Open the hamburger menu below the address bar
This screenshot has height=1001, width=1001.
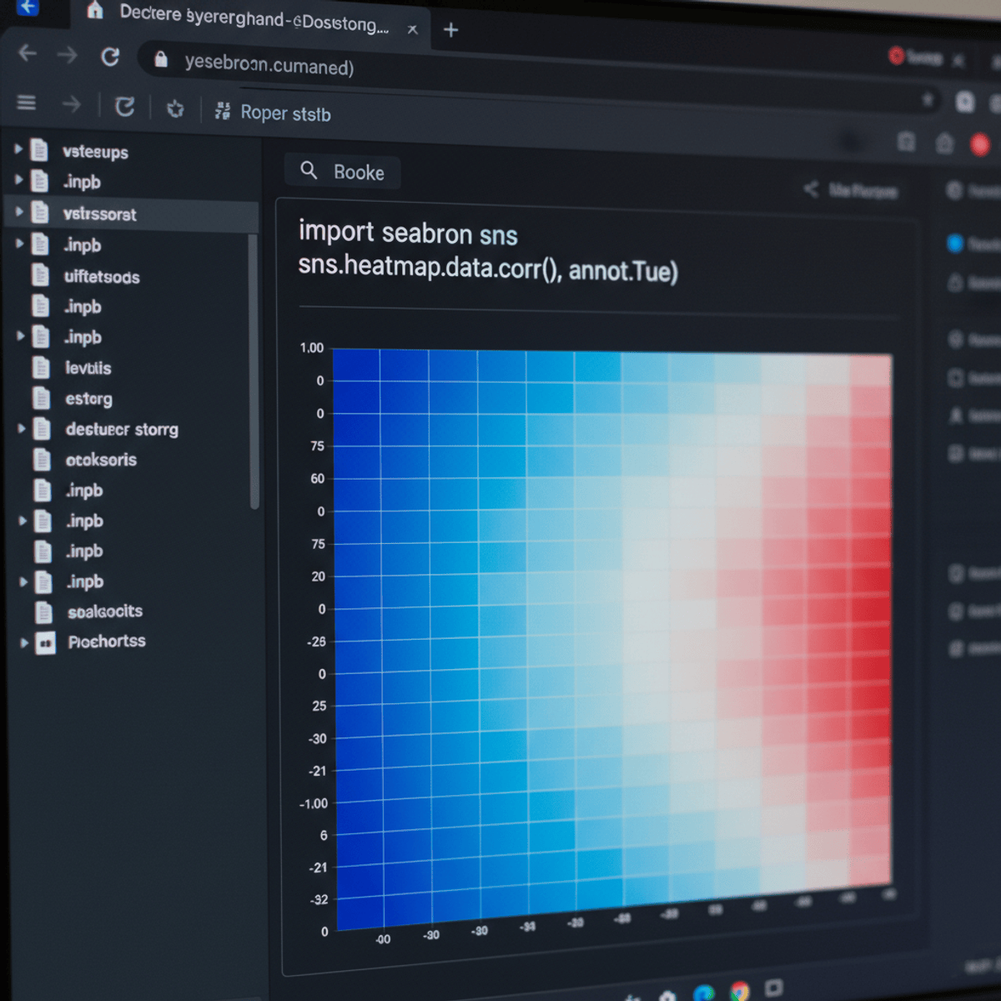(26, 103)
